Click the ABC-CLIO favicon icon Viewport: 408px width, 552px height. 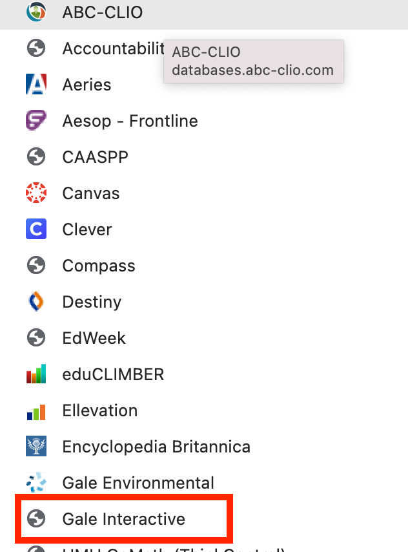36,12
